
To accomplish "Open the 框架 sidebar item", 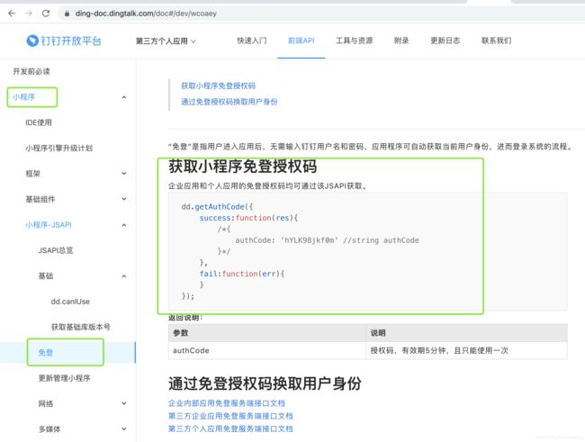I will [x=32, y=173].
